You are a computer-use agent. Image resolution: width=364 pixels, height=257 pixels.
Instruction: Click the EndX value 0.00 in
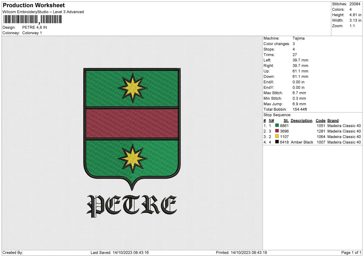coord(299,82)
